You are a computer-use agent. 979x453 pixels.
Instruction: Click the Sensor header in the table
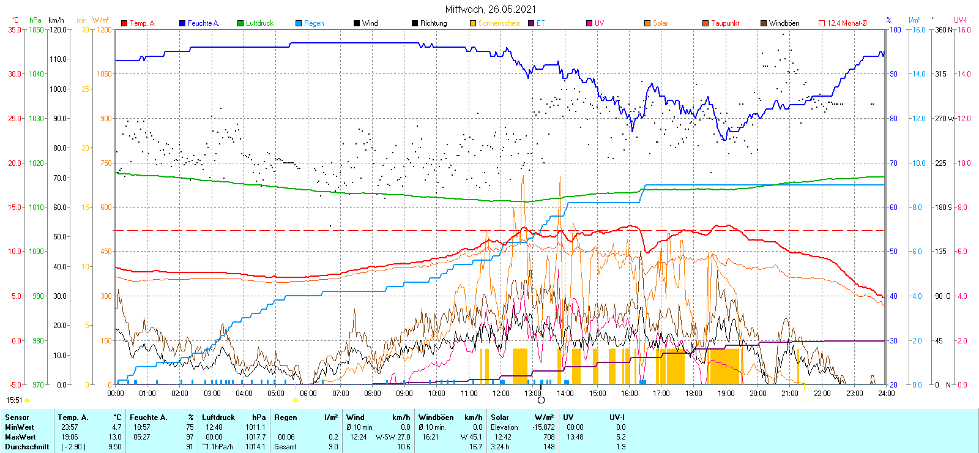click(17, 417)
